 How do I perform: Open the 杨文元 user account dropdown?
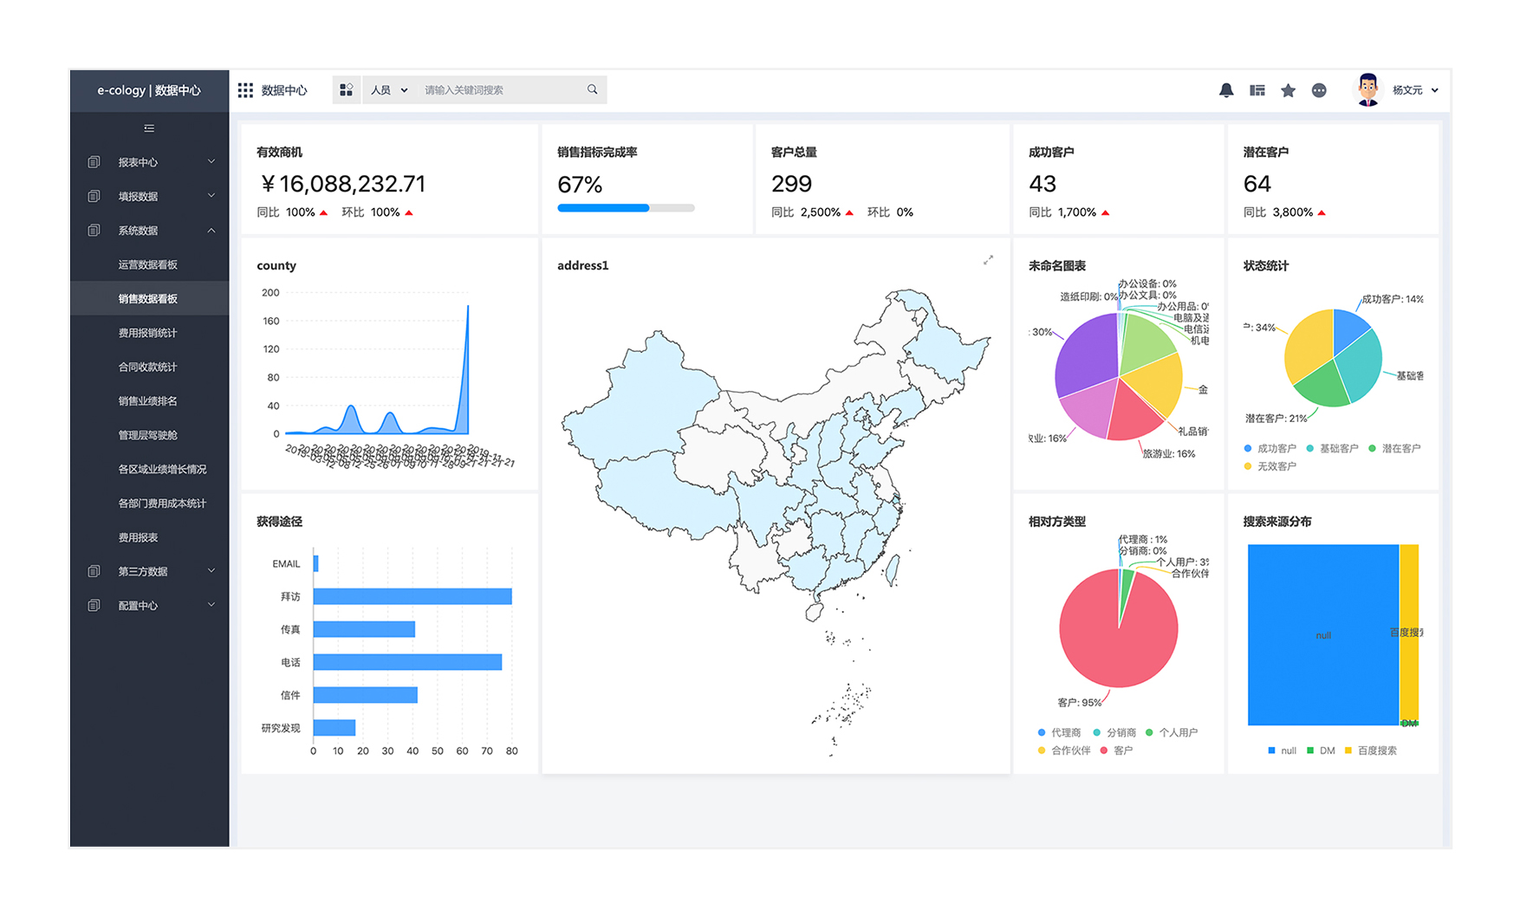[x=1413, y=90]
